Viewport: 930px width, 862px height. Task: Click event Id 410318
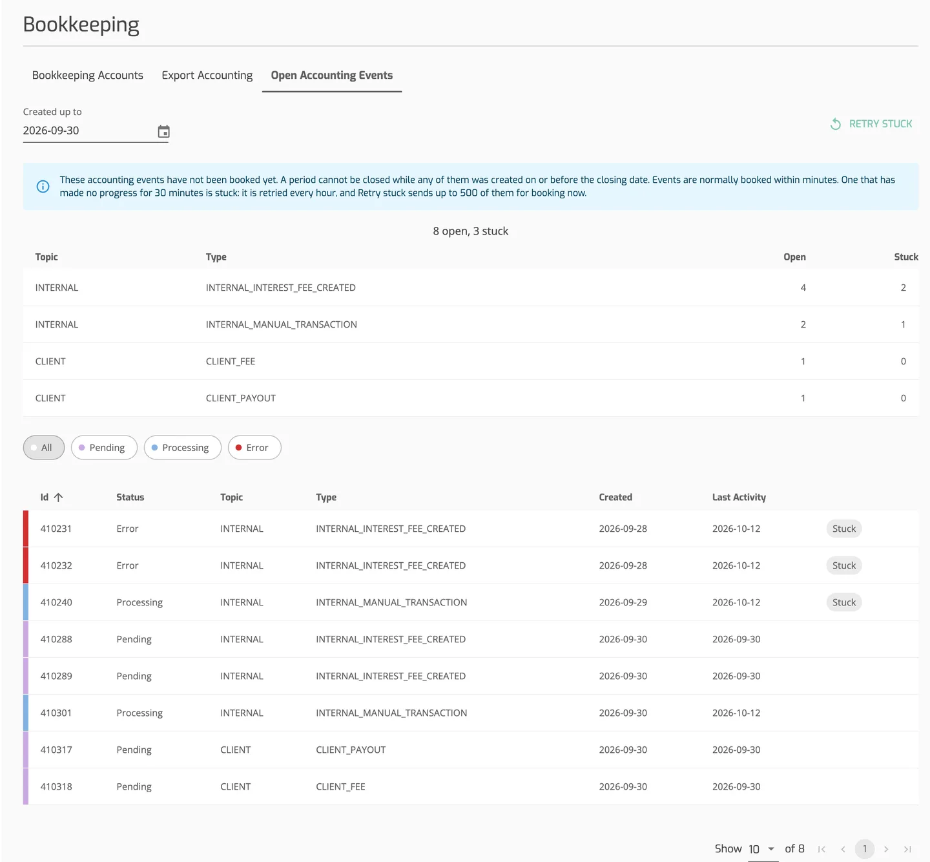56,786
